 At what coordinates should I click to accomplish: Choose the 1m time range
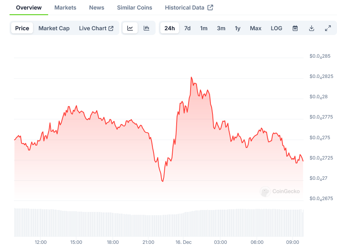click(x=204, y=28)
